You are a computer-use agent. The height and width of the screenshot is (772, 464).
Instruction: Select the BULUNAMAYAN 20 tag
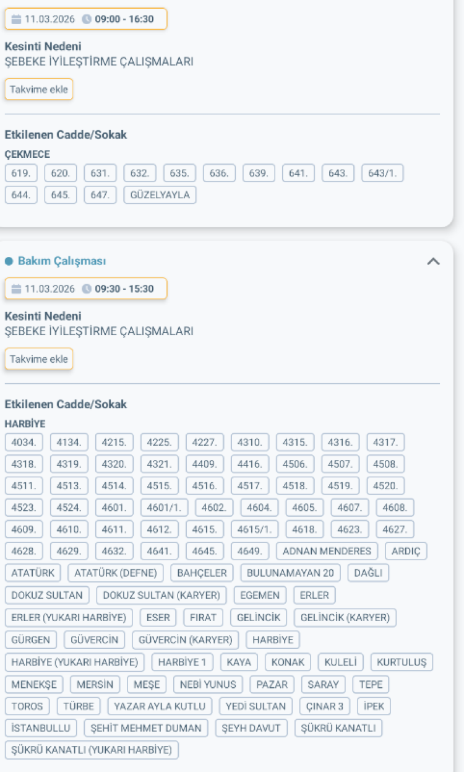coord(290,573)
